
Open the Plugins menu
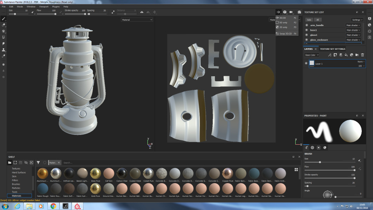click(56, 7)
